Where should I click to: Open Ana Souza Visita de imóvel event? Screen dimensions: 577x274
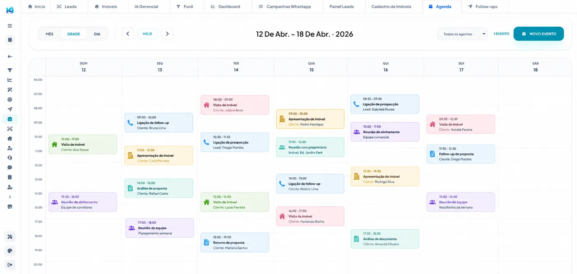(x=83, y=144)
